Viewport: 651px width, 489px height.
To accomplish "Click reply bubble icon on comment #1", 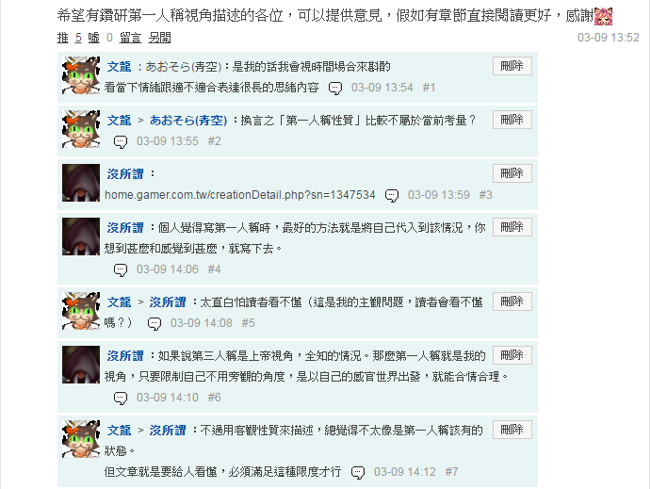I will (335, 88).
